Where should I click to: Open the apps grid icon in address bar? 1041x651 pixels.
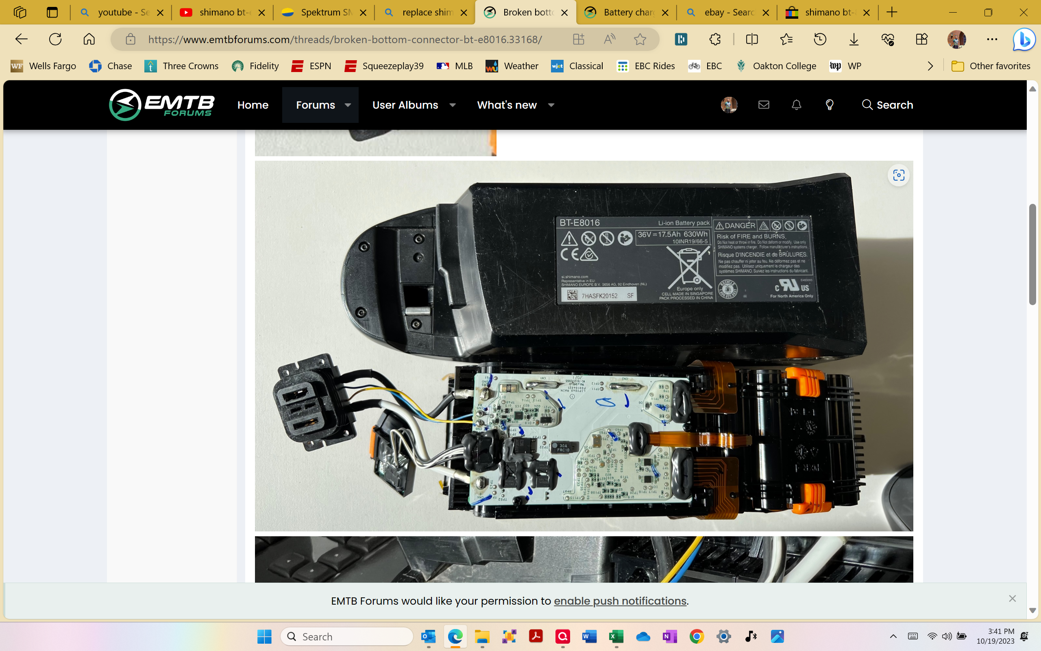tap(579, 39)
